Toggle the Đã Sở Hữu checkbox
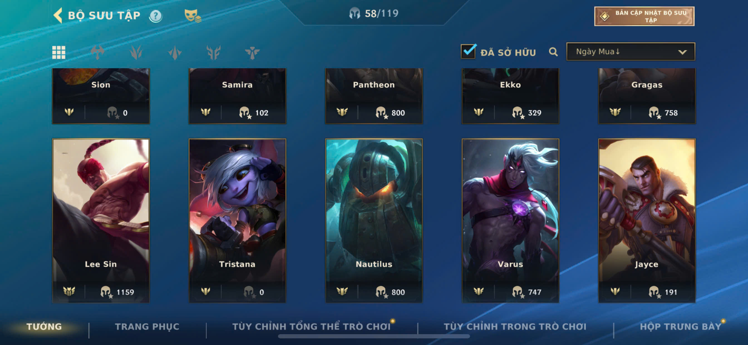 (468, 51)
